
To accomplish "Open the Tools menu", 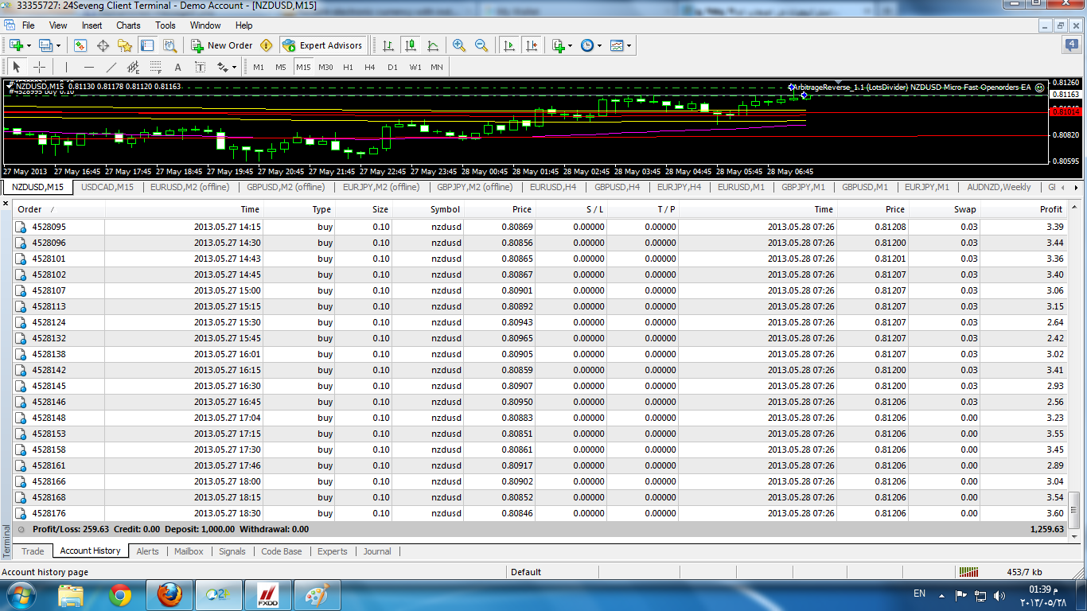I will [x=166, y=25].
